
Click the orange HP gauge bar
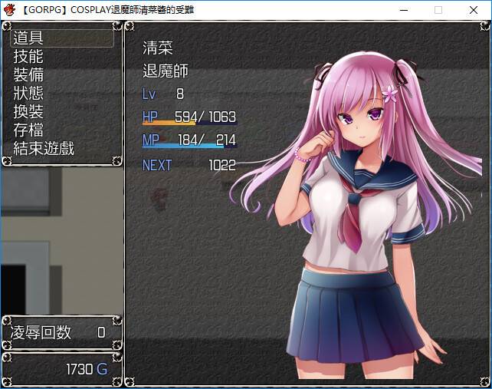(x=189, y=123)
